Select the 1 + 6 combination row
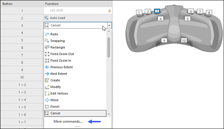 [22, 115]
